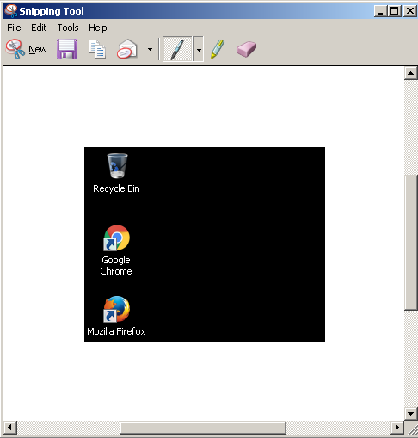This screenshot has width=418, height=438.
Task: Close the Snipping Tool window
Action: 410,11
